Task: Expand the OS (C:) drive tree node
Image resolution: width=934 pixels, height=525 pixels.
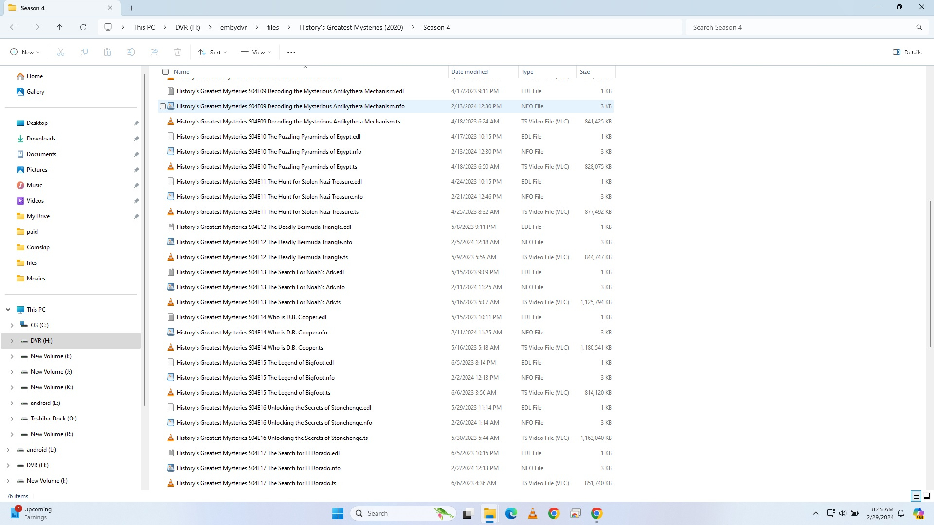Action: (x=12, y=325)
